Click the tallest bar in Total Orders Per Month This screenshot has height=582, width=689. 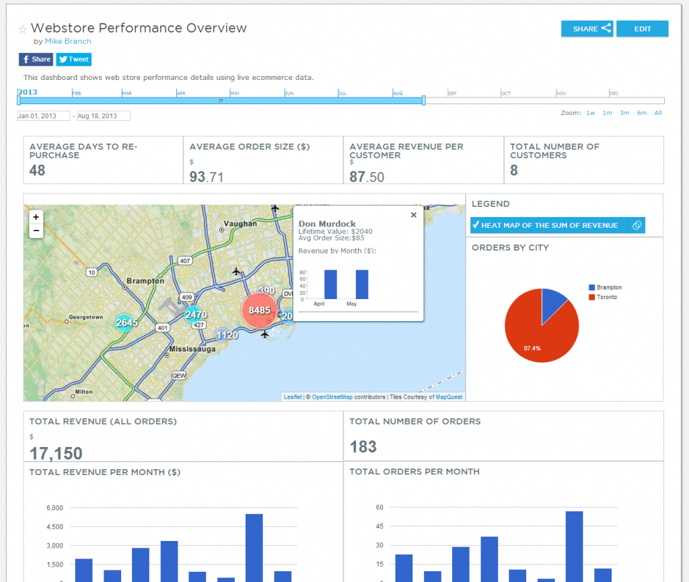tap(575, 546)
